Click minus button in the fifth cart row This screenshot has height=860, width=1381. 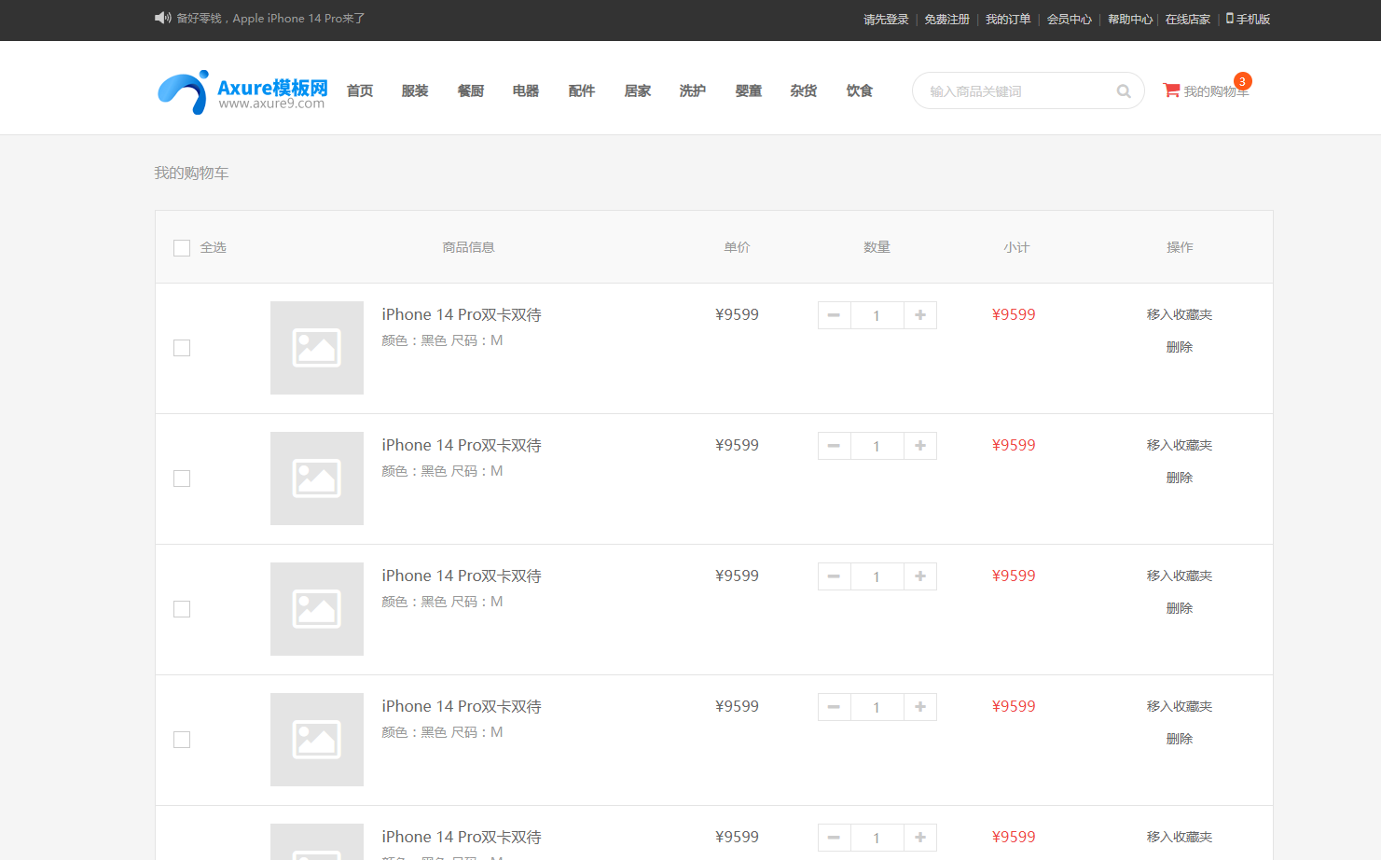tap(834, 838)
